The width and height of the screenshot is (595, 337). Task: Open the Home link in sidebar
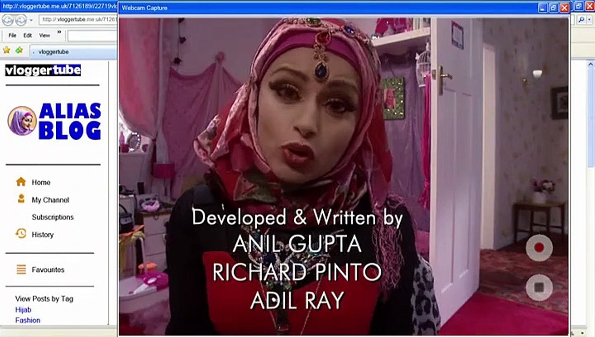[41, 183]
